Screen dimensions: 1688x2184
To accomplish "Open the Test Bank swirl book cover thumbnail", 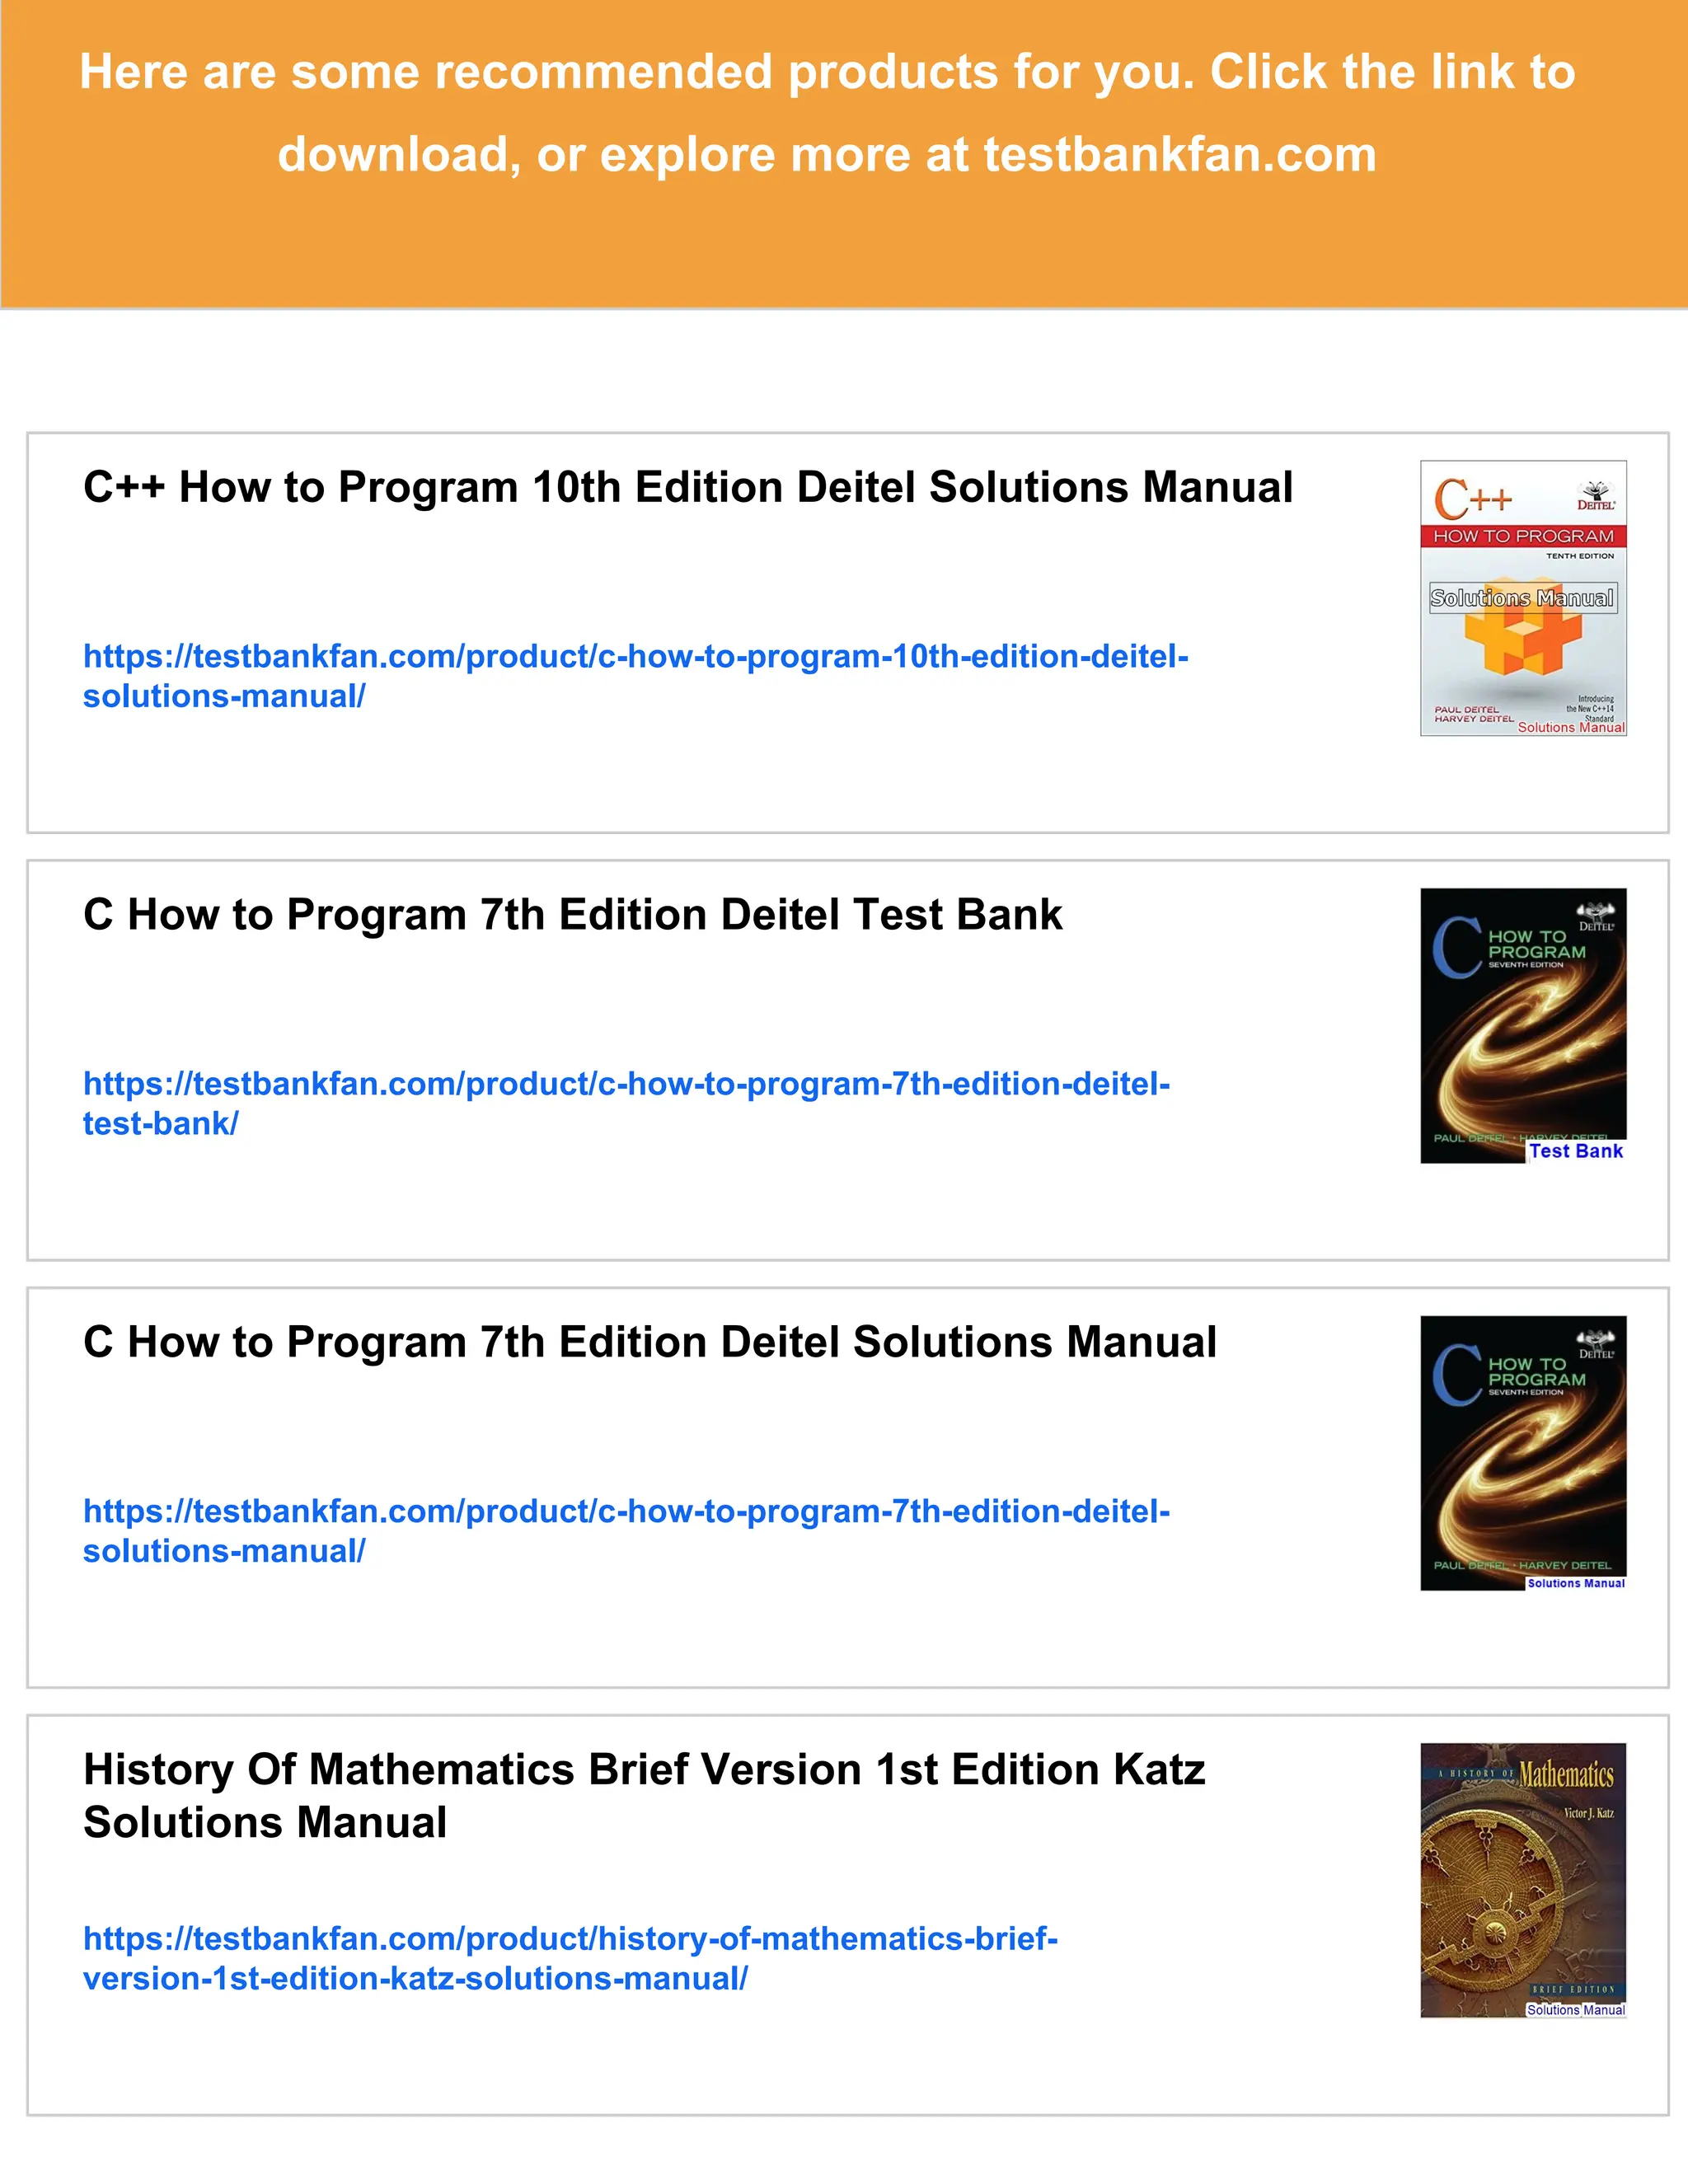I will point(1523,1025).
